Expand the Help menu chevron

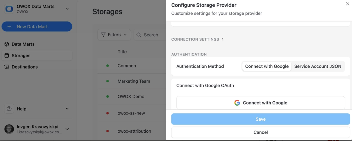pos(67,109)
